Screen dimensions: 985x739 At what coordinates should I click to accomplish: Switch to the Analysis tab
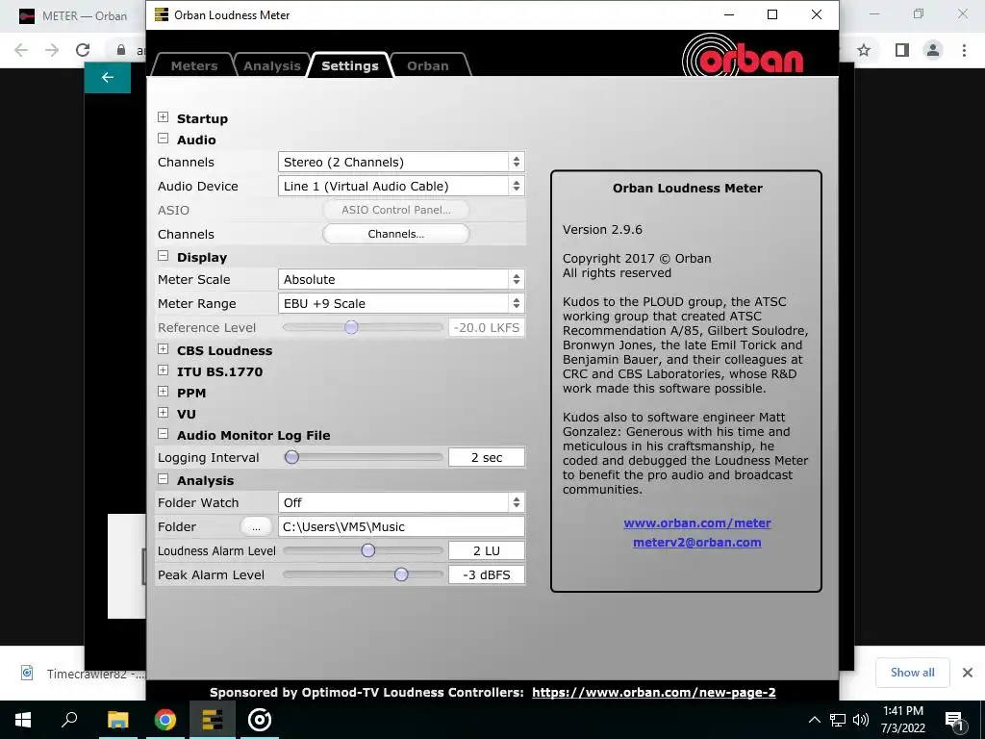point(272,65)
